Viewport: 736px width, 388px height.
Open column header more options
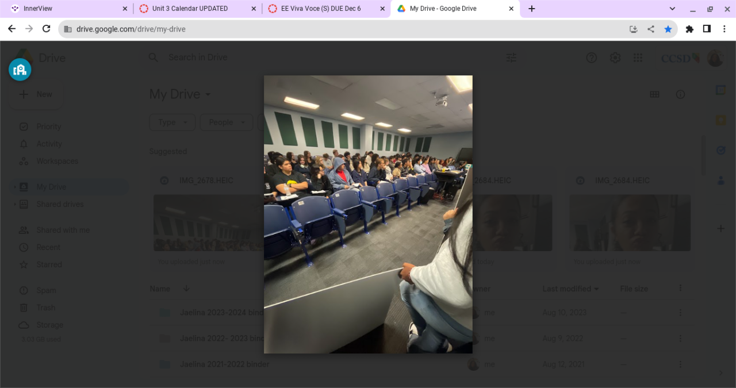(x=680, y=289)
